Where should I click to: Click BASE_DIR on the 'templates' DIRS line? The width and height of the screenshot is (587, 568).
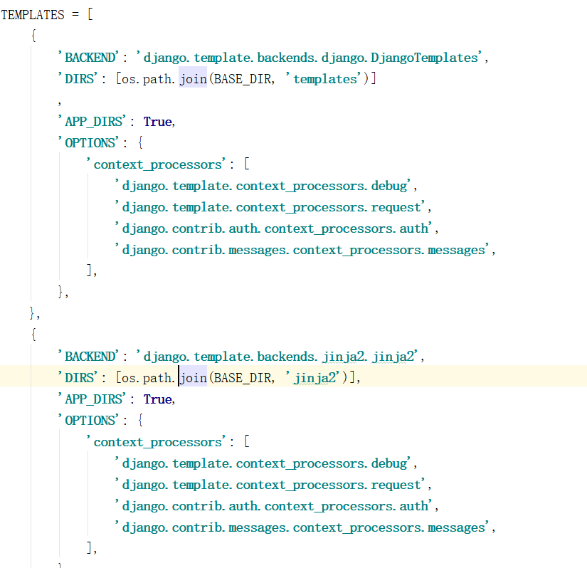click(243, 79)
